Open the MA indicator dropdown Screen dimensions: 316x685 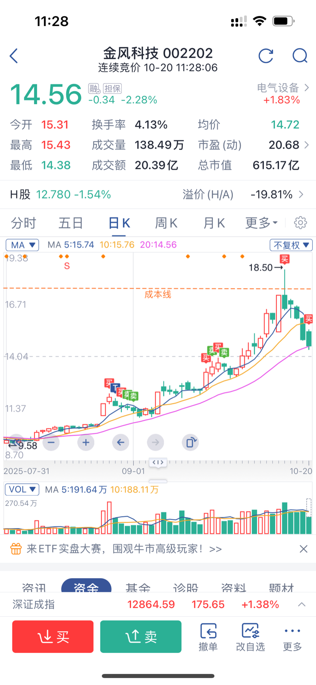pyautogui.click(x=22, y=245)
